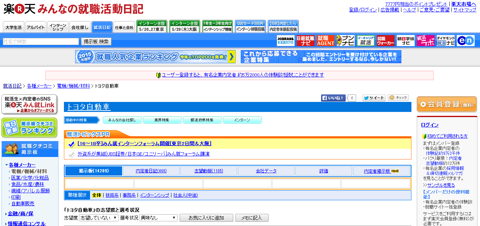Switch to 志望動機(1105) tab
Screen dimensions: 480x226
(209, 171)
